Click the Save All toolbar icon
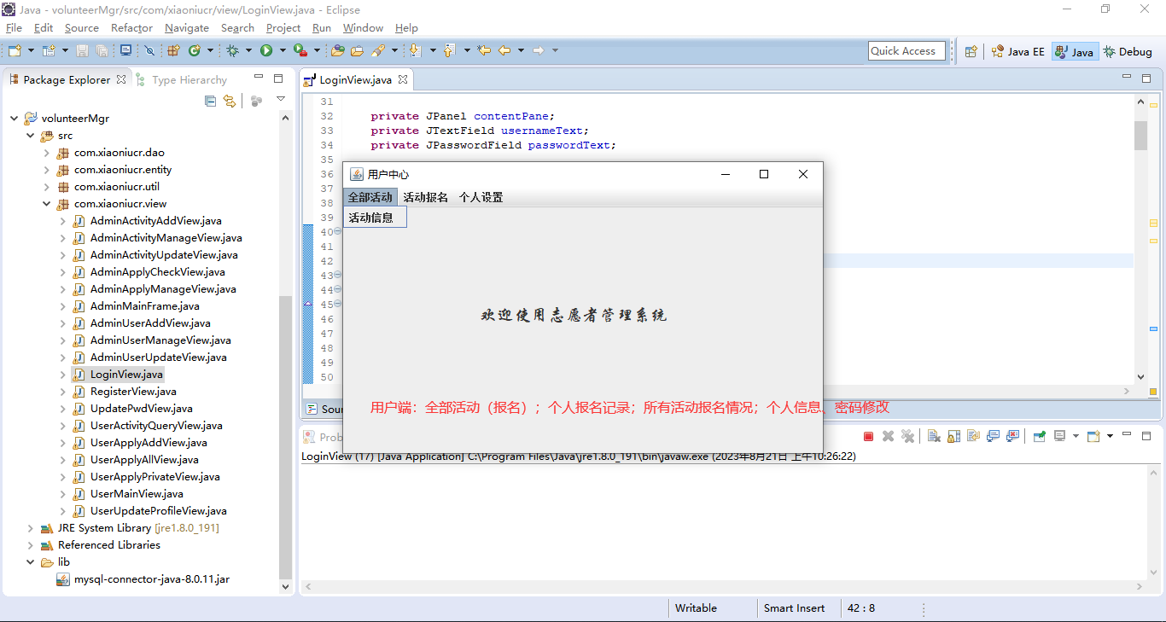This screenshot has height=622, width=1166. tap(102, 50)
